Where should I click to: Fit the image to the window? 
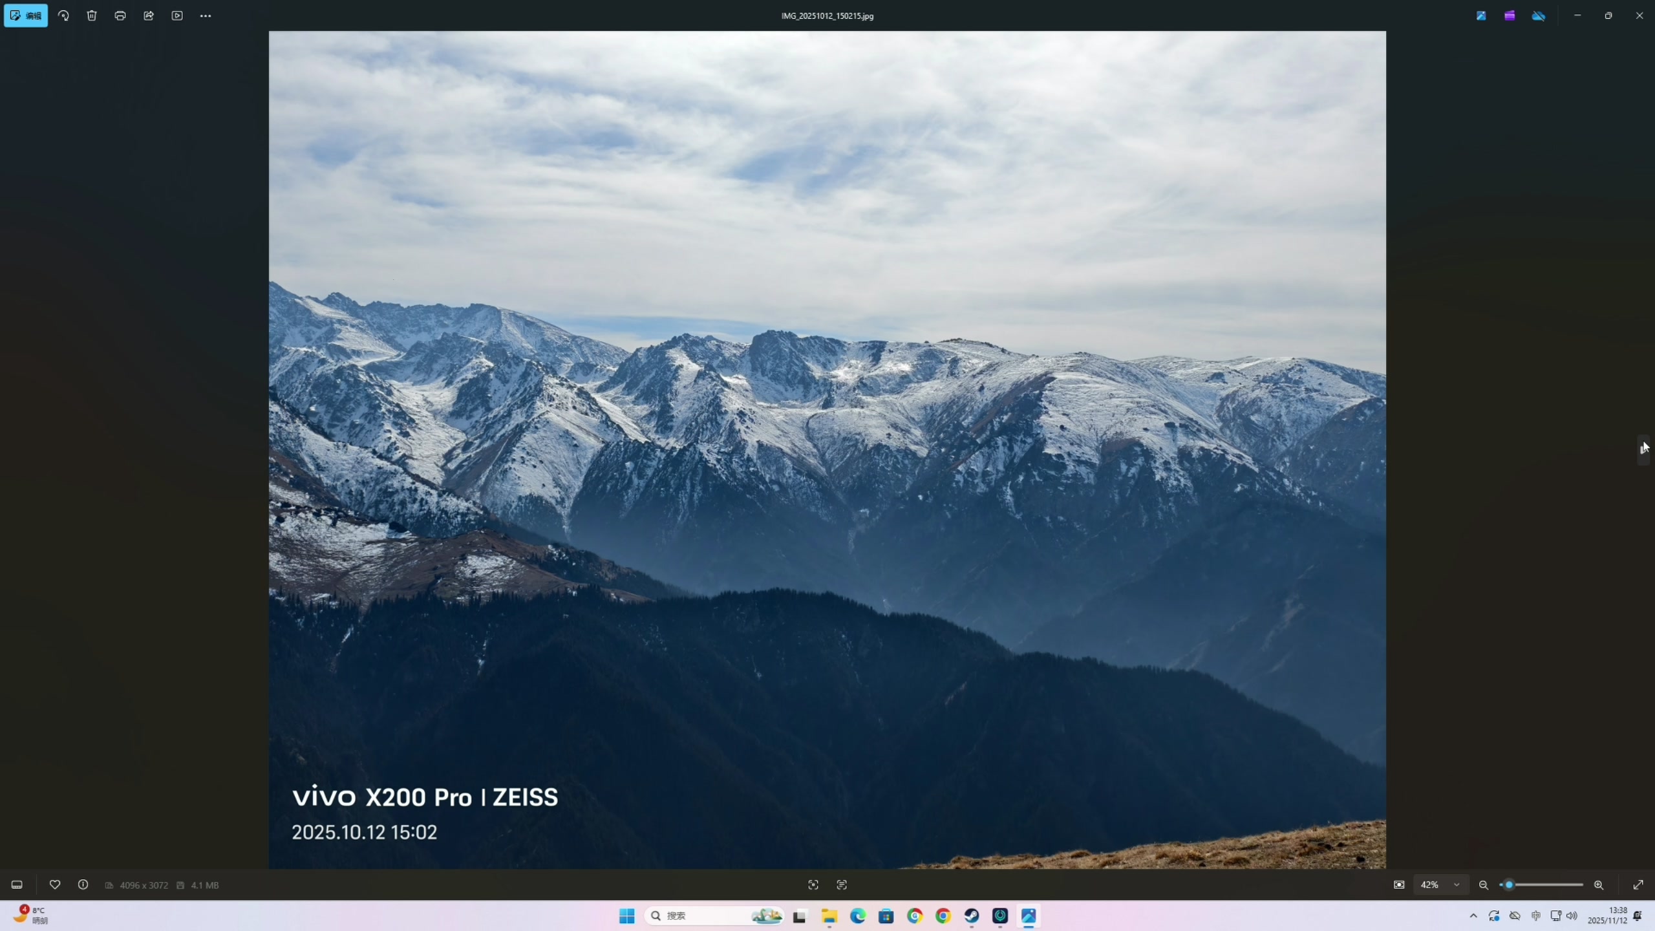(1399, 885)
